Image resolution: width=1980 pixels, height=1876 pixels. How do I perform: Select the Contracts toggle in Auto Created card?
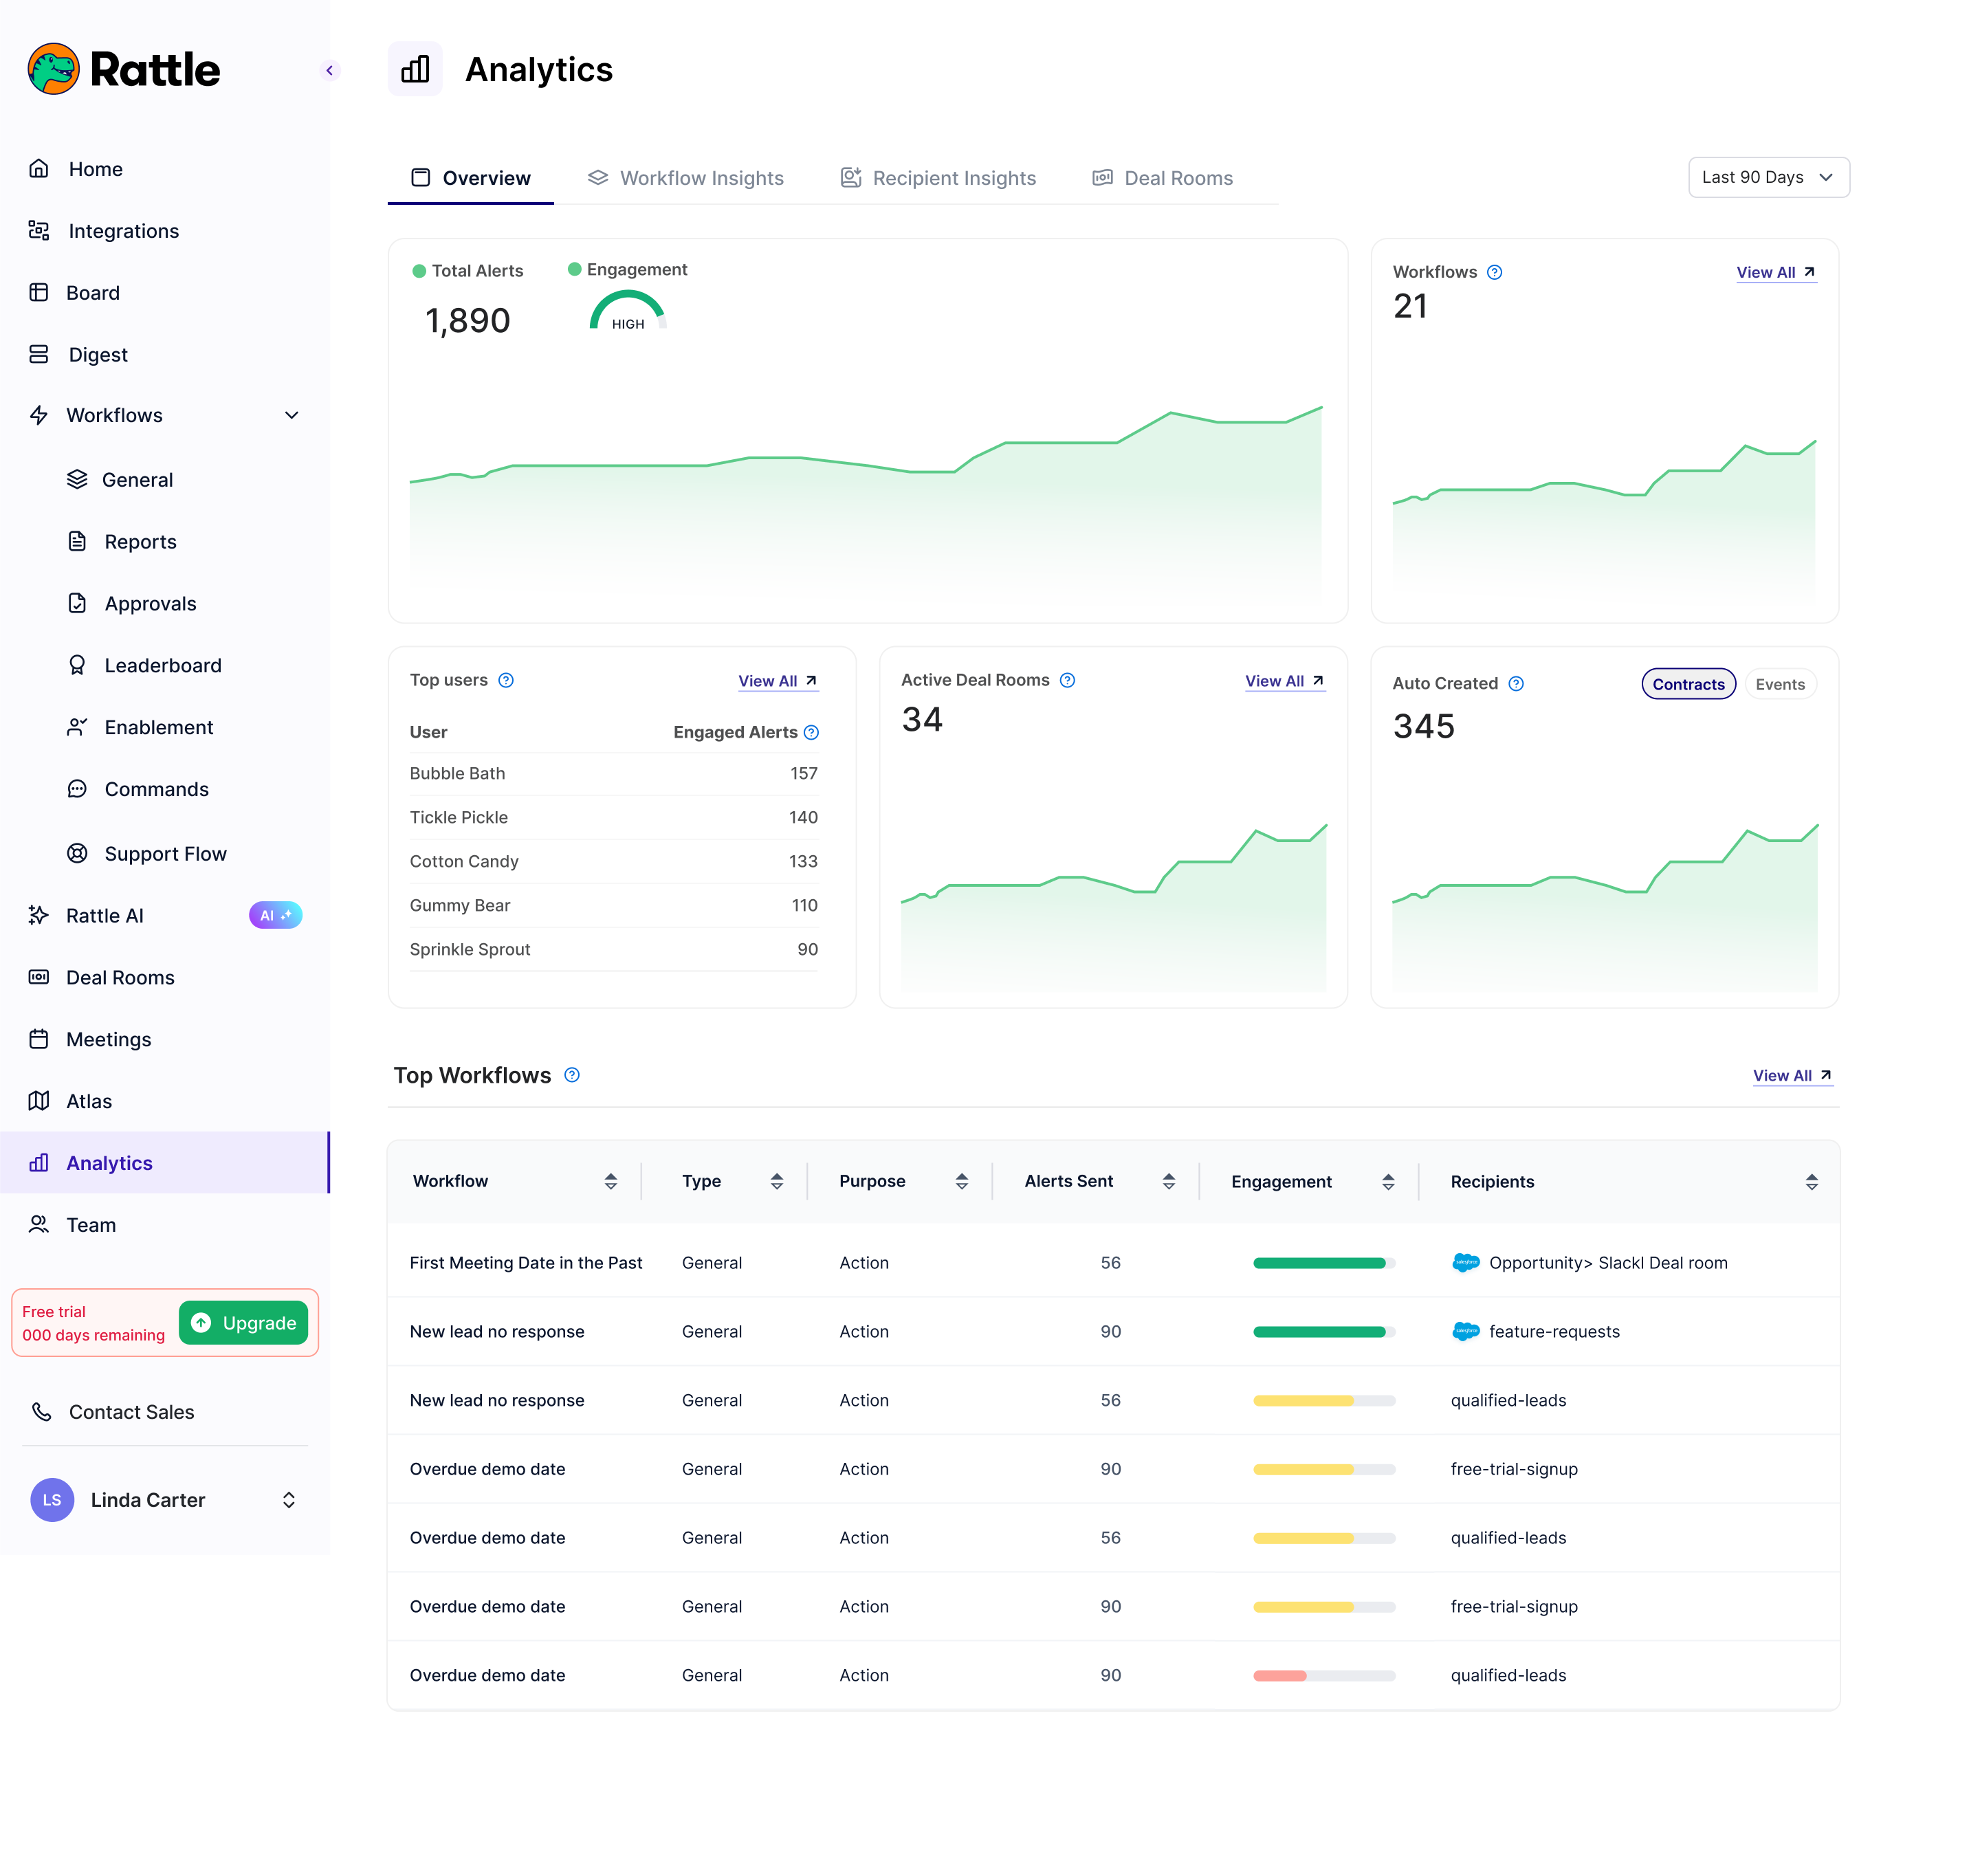pyautogui.click(x=1688, y=684)
